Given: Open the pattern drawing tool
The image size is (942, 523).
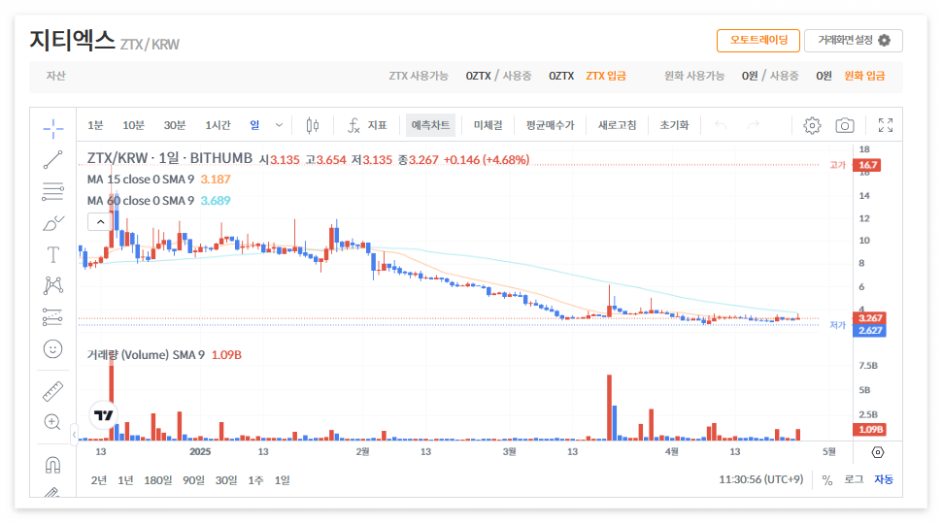Looking at the screenshot, I should click(52, 285).
